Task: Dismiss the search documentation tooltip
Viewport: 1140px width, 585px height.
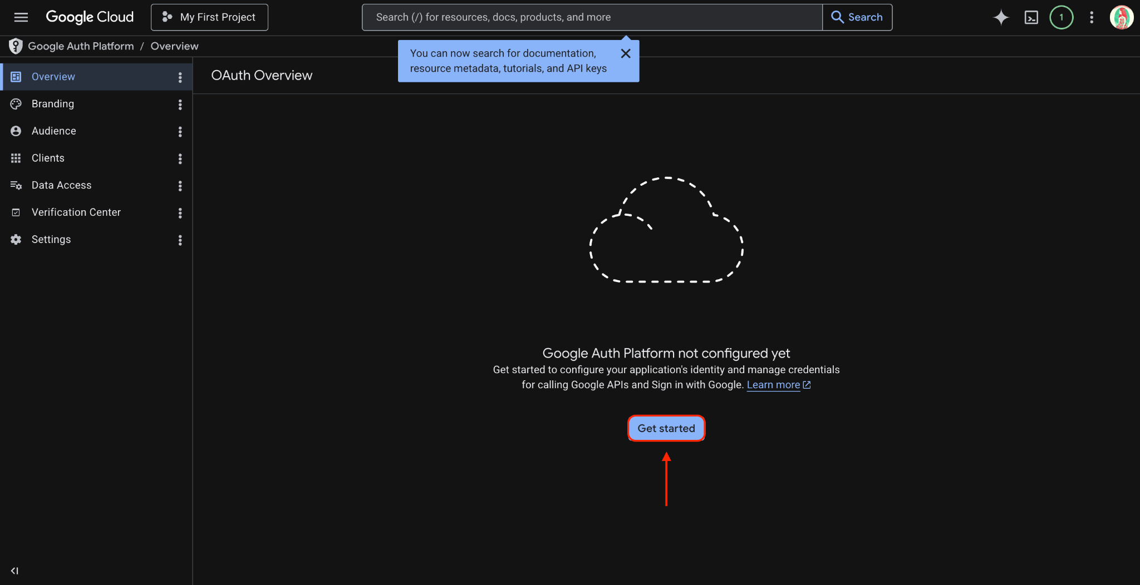Action: click(x=626, y=53)
